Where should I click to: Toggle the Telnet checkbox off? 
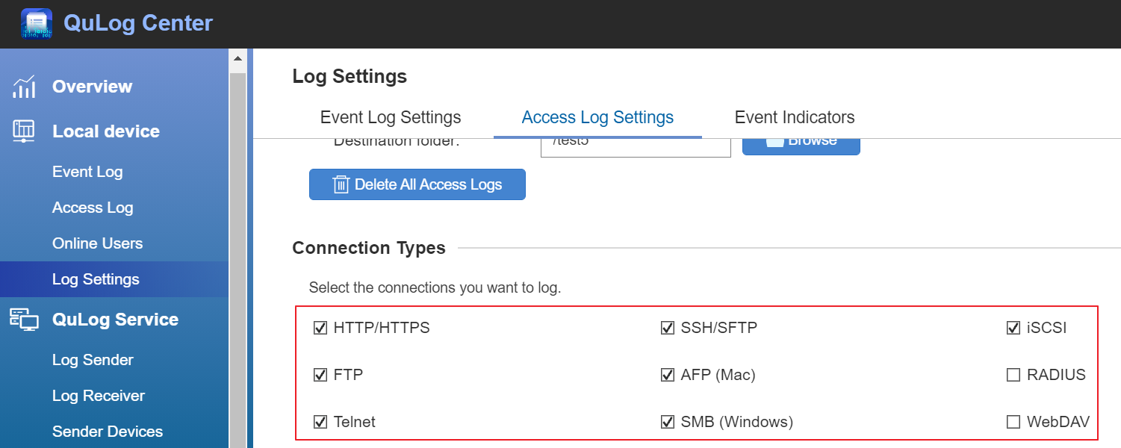(x=320, y=422)
